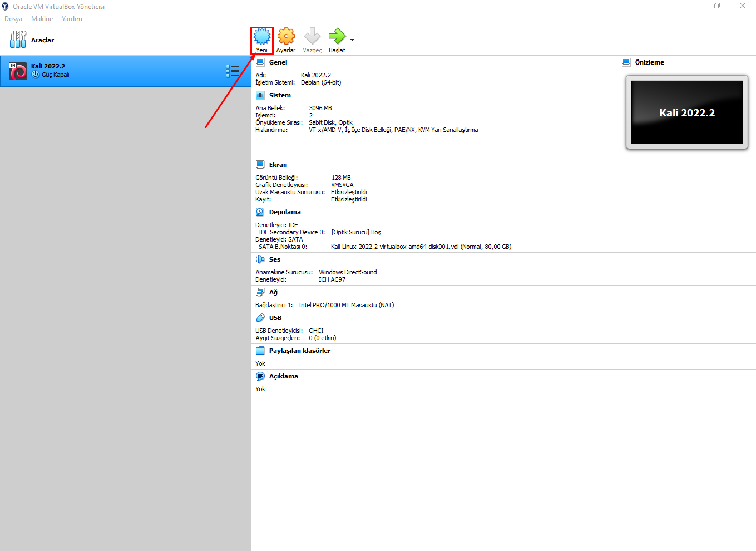Click the USB plug icon
756x551 pixels.
260,318
